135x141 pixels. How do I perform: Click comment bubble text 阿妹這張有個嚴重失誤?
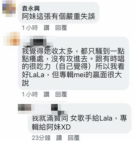click(x=58, y=17)
